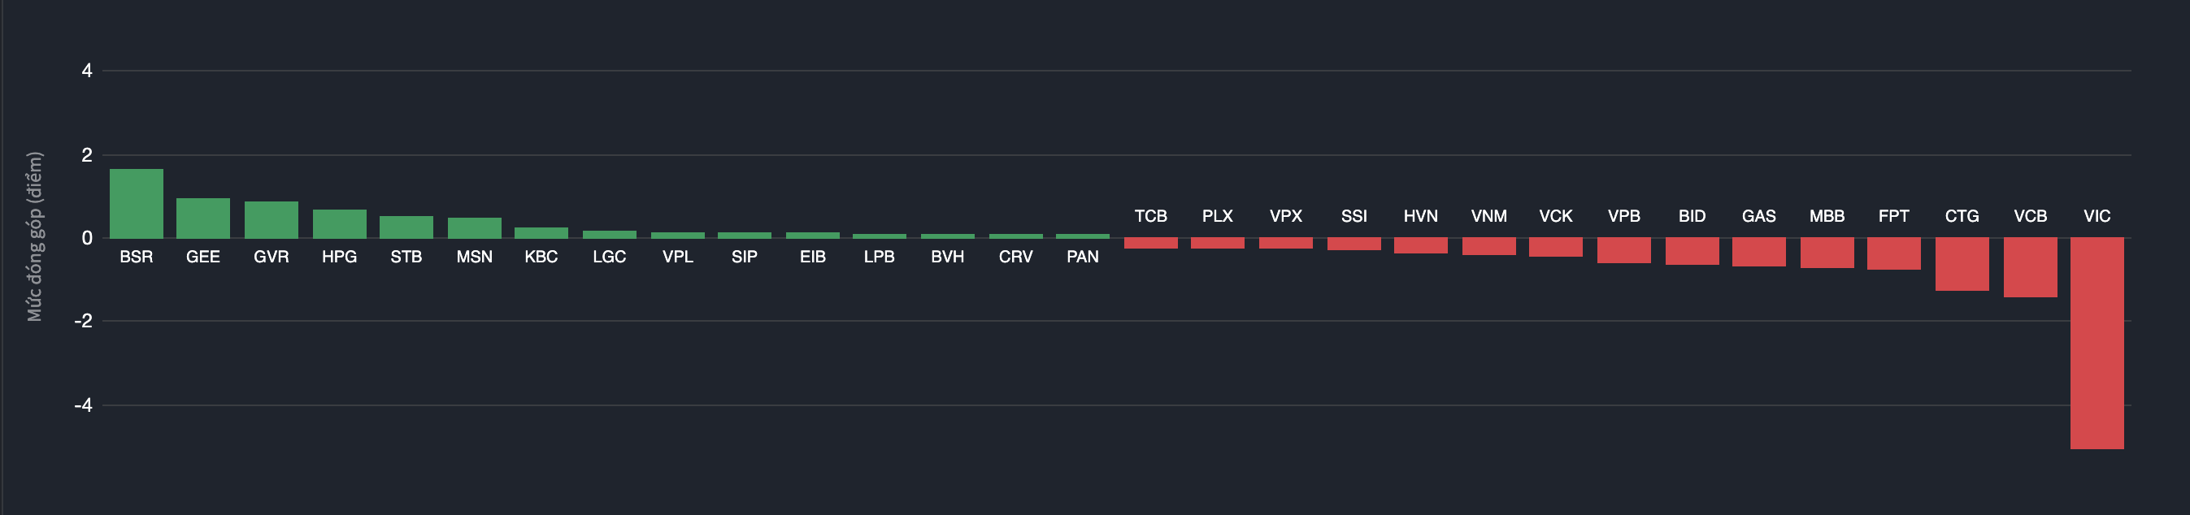The height and width of the screenshot is (515, 2190).
Task: Click the PAN ticker label
Action: click(x=1082, y=257)
